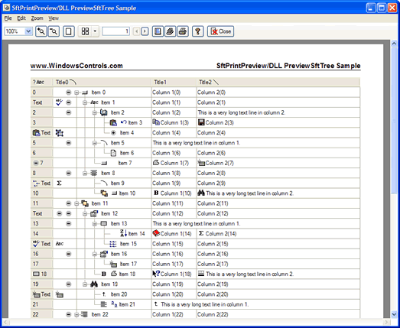Open help with the question mark icon

click(197, 31)
